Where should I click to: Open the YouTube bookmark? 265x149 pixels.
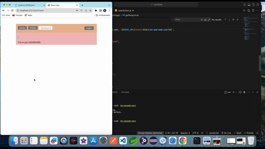[17, 15]
